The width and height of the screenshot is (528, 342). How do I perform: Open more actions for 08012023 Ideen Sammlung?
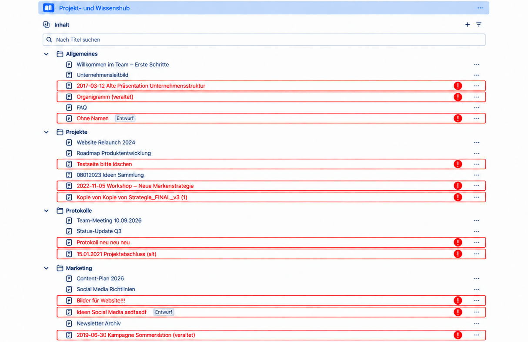coord(477,175)
